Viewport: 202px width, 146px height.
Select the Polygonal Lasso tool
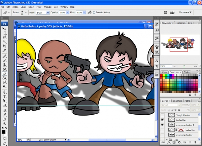pos(4,37)
